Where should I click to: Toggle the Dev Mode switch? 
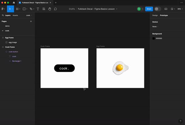pyautogui.click(x=158, y=9)
